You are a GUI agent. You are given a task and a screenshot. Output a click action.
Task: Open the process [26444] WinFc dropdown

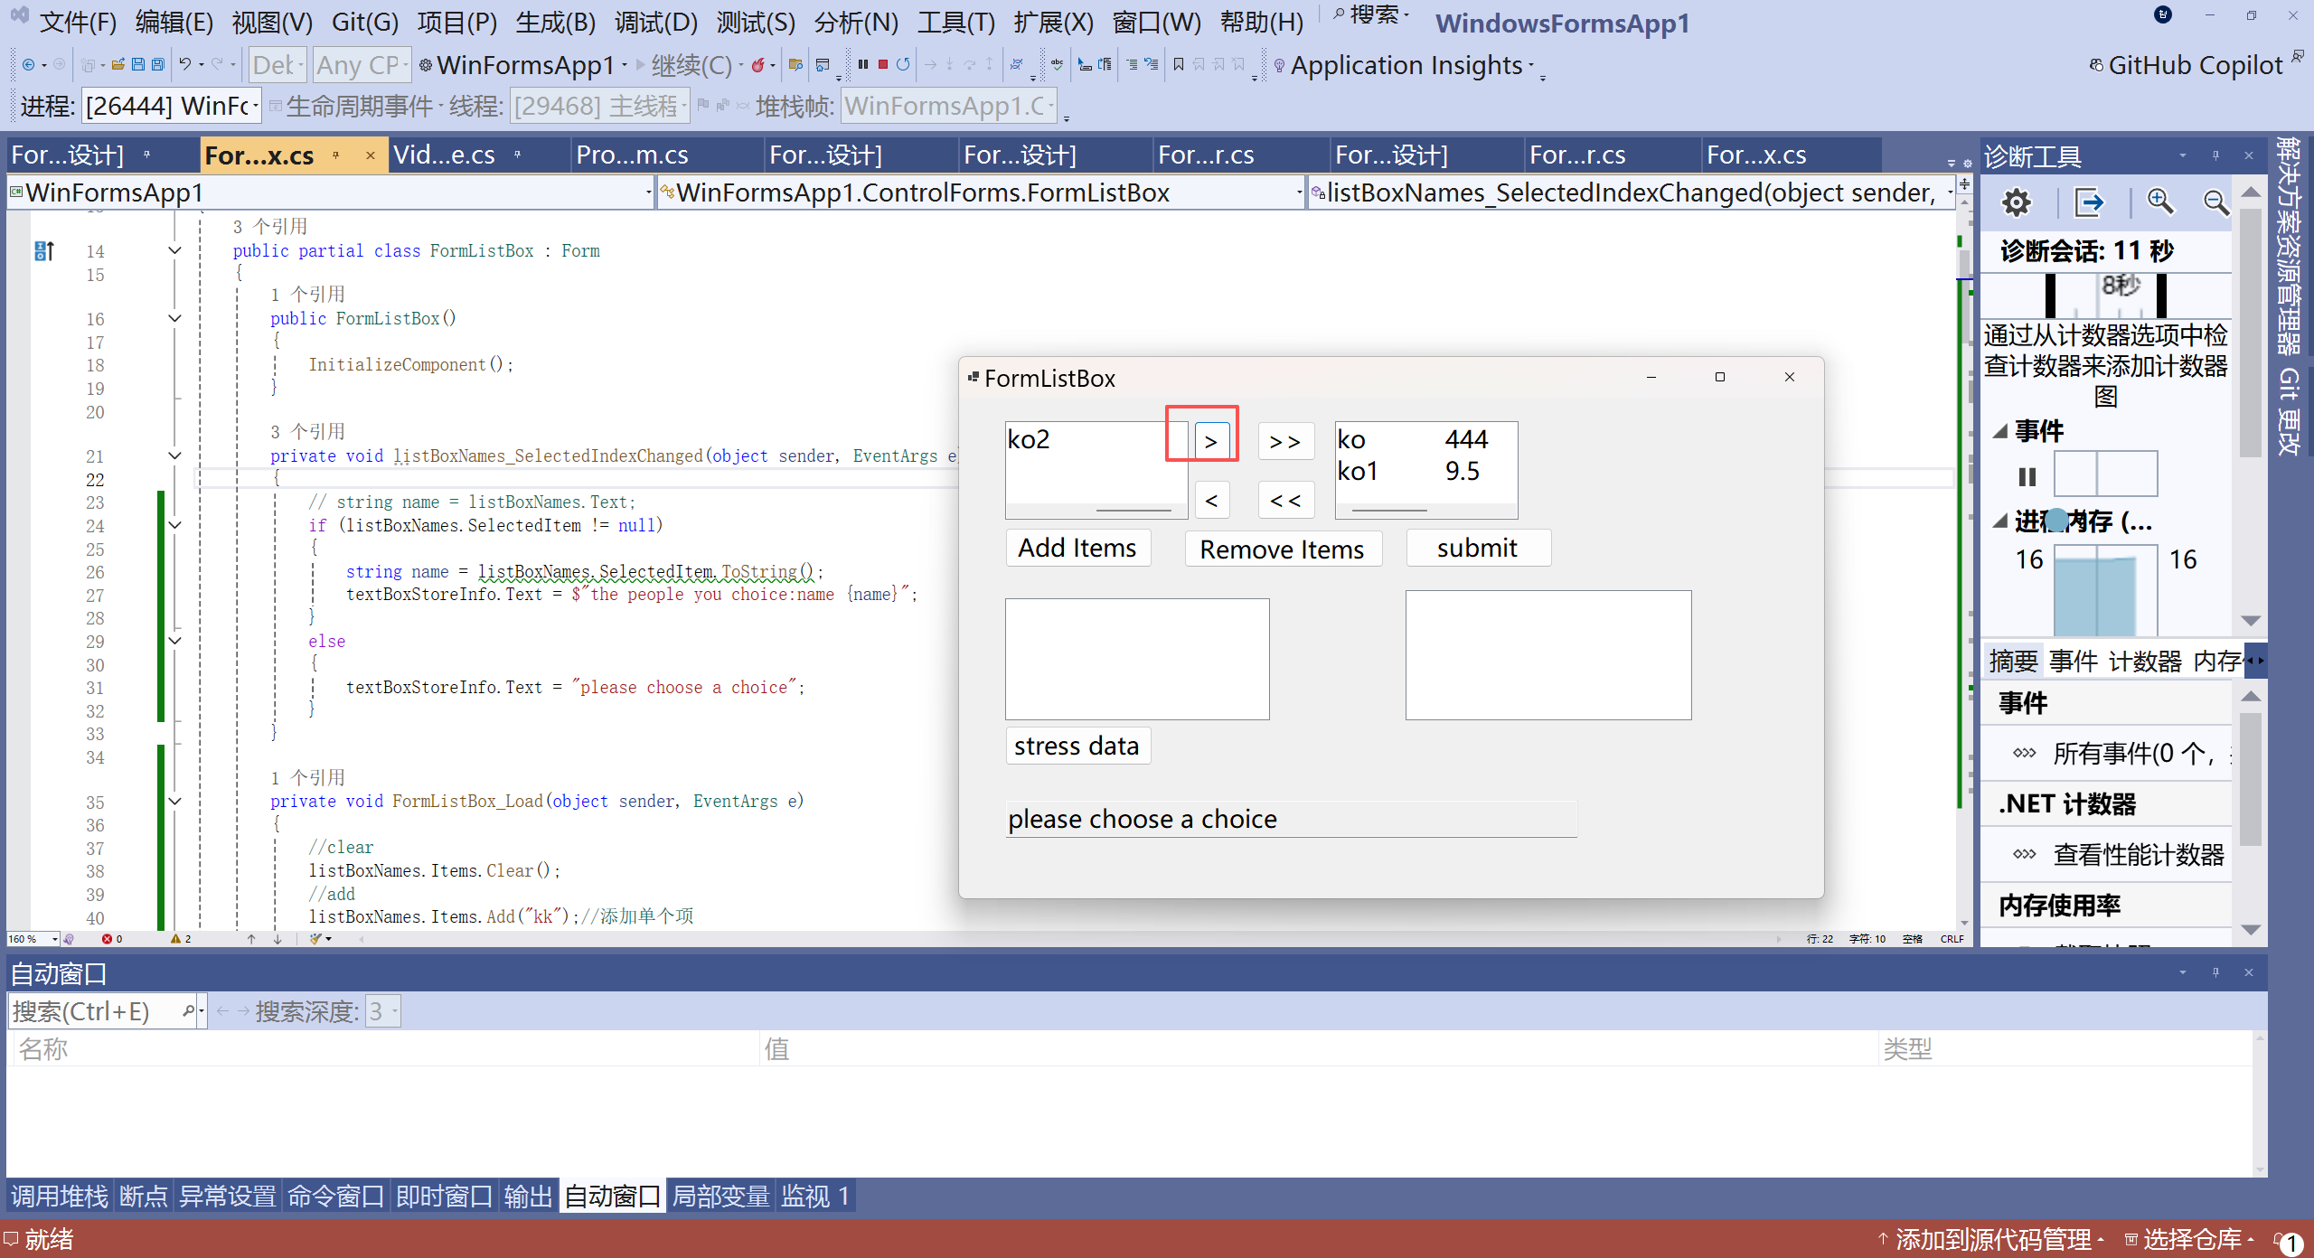click(257, 107)
